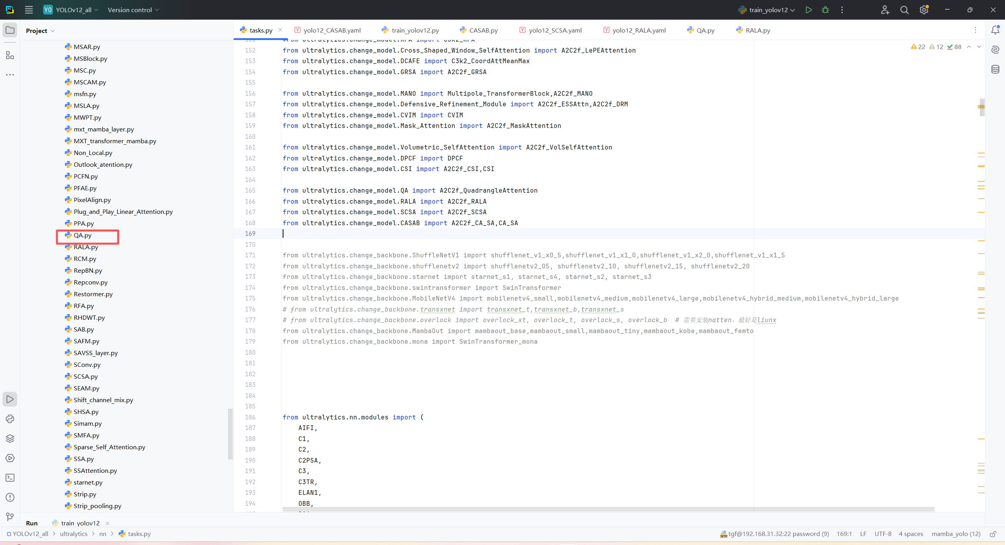This screenshot has height=545, width=1005.
Task: Run the train_yolov12 configuration
Action: (808, 10)
